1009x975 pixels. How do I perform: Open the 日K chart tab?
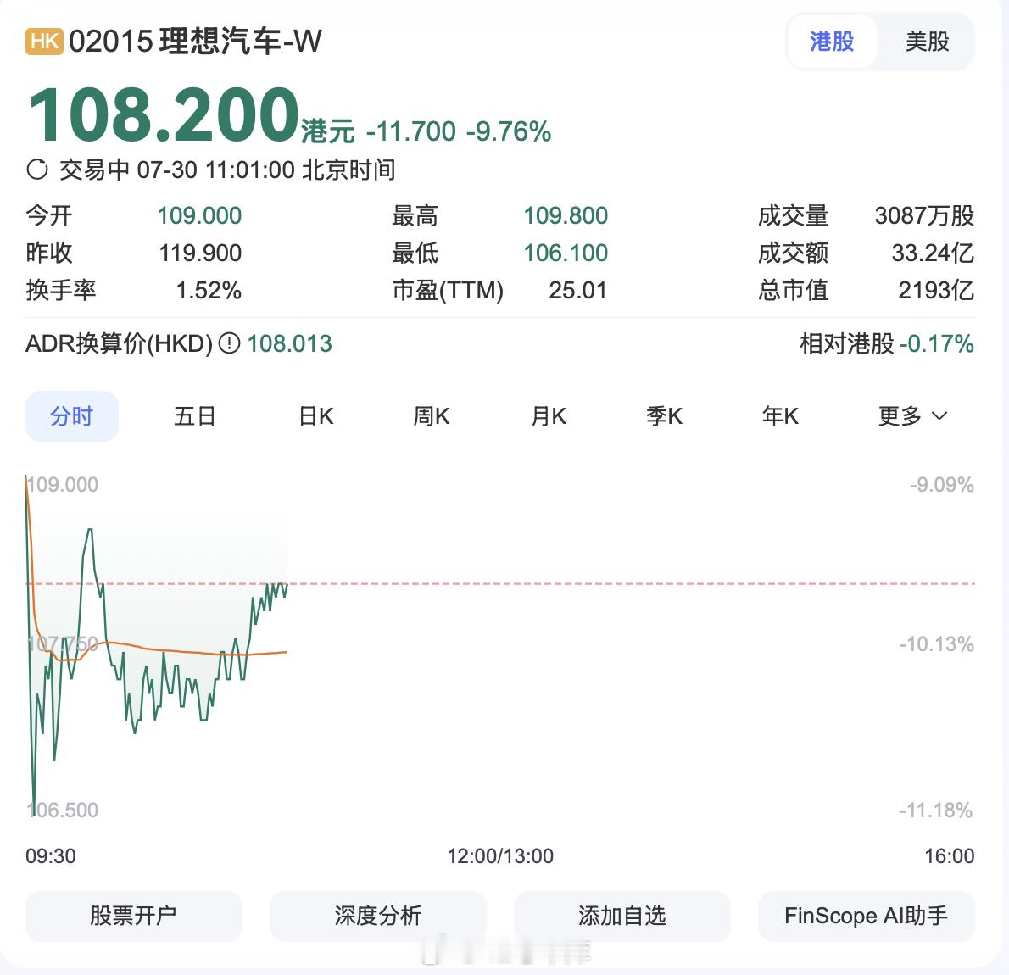click(316, 416)
